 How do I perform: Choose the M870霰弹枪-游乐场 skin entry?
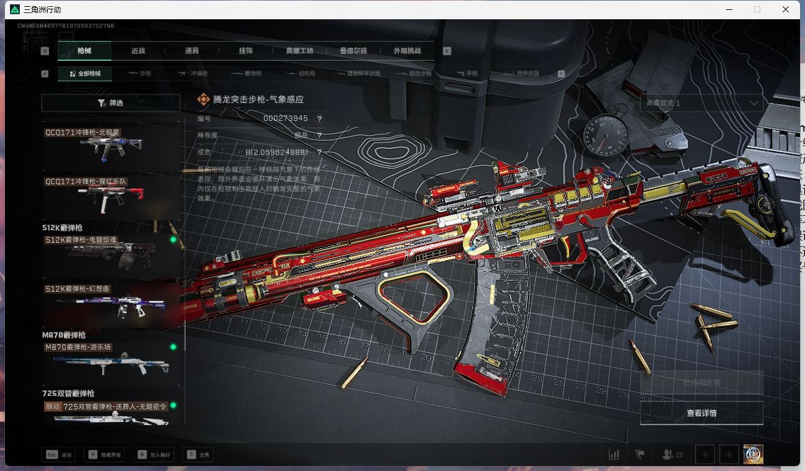[111, 362]
